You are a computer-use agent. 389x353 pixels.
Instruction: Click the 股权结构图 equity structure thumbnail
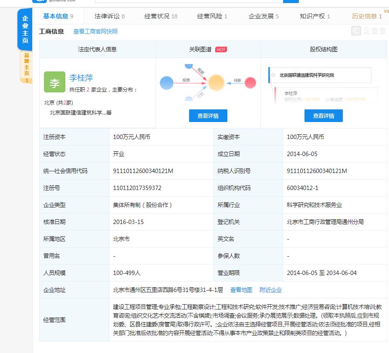pos(323,85)
